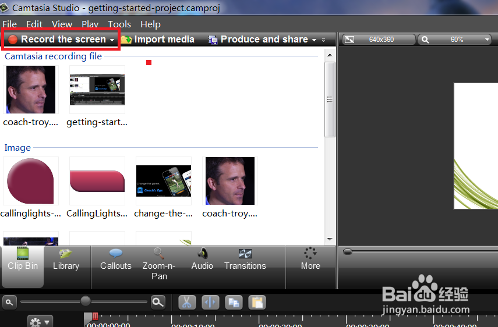The image size is (498, 327).
Task: Expand the Produce and share dropdown arrow
Action: 314,40
